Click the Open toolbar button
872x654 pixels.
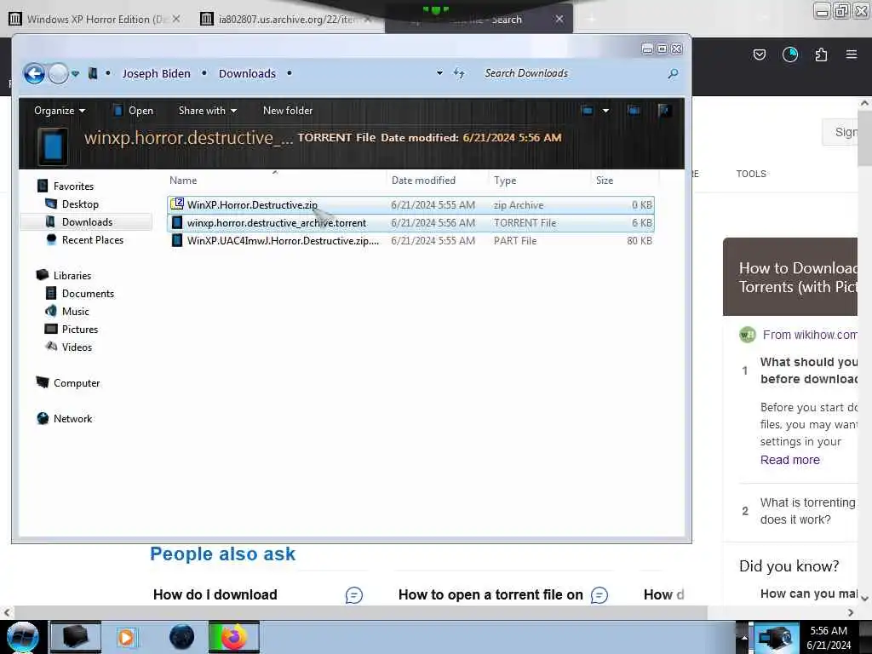134,111
